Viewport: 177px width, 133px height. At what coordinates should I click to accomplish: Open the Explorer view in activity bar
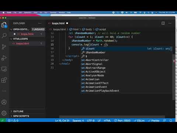tap(4, 25)
